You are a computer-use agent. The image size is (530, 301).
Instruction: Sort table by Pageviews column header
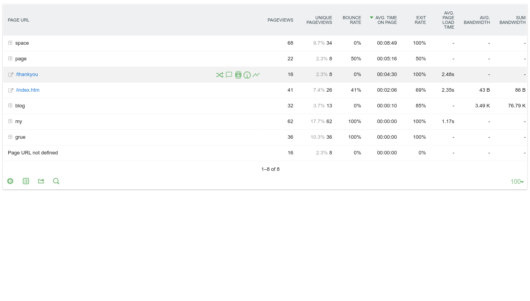[x=280, y=20]
